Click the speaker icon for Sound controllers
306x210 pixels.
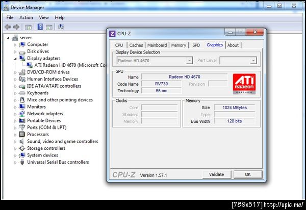click(21, 141)
